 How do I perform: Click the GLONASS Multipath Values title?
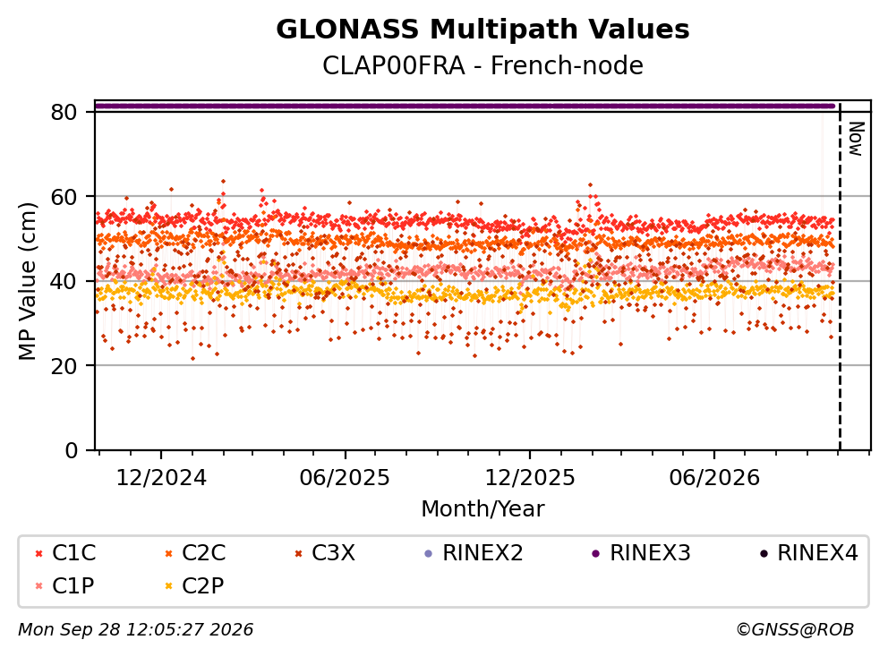coord(482,30)
